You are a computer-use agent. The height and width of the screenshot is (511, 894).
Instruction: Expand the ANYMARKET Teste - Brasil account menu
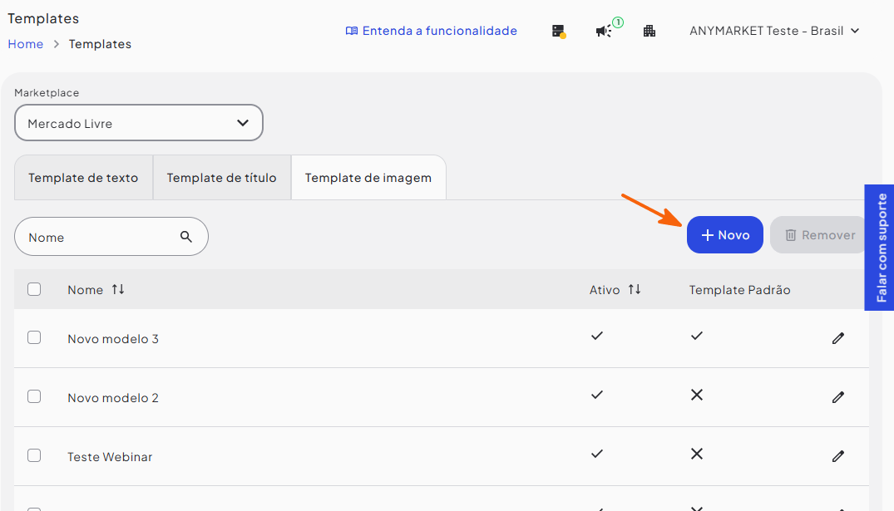(x=774, y=31)
